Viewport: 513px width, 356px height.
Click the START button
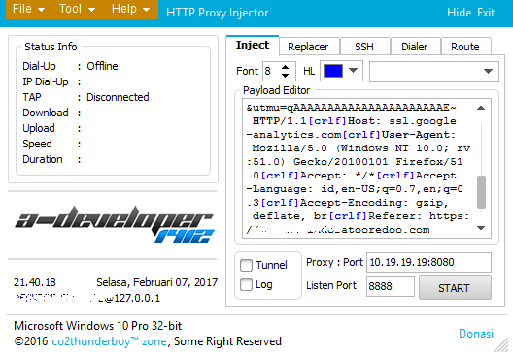pos(455,288)
